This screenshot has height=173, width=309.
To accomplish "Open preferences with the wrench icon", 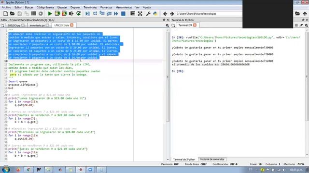I will (148, 13).
